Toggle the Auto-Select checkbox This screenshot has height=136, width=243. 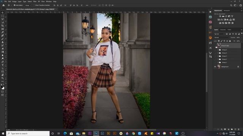tap(14, 5)
